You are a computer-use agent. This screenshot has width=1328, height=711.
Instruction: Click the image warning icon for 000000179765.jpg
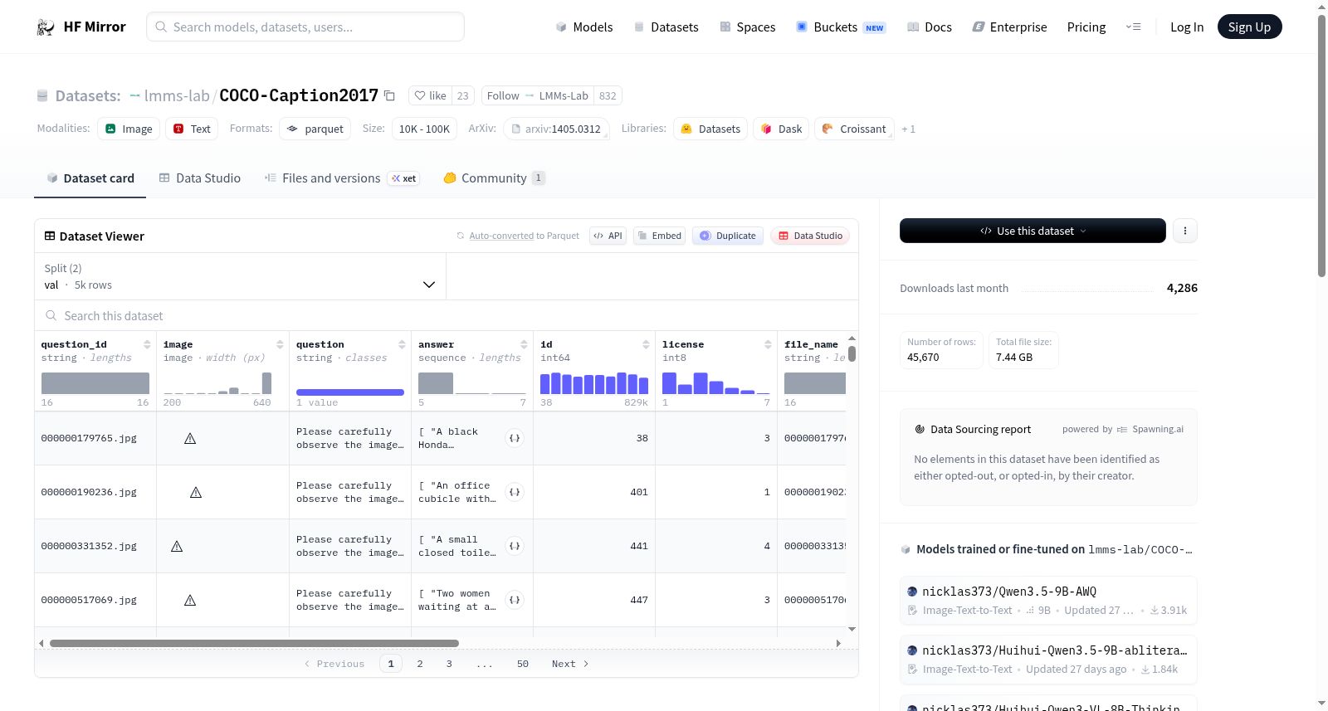pos(190,438)
